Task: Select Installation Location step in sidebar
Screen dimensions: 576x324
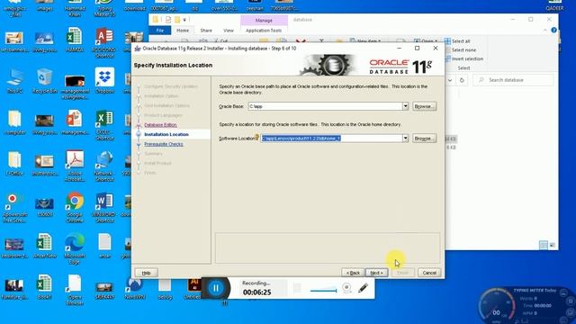Action: tap(166, 134)
